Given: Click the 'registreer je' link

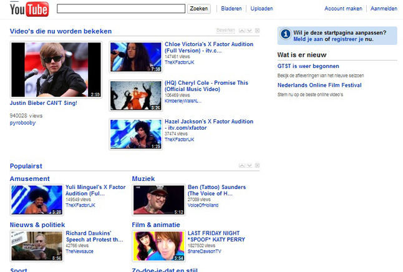Looking at the screenshot, I should [x=347, y=39].
